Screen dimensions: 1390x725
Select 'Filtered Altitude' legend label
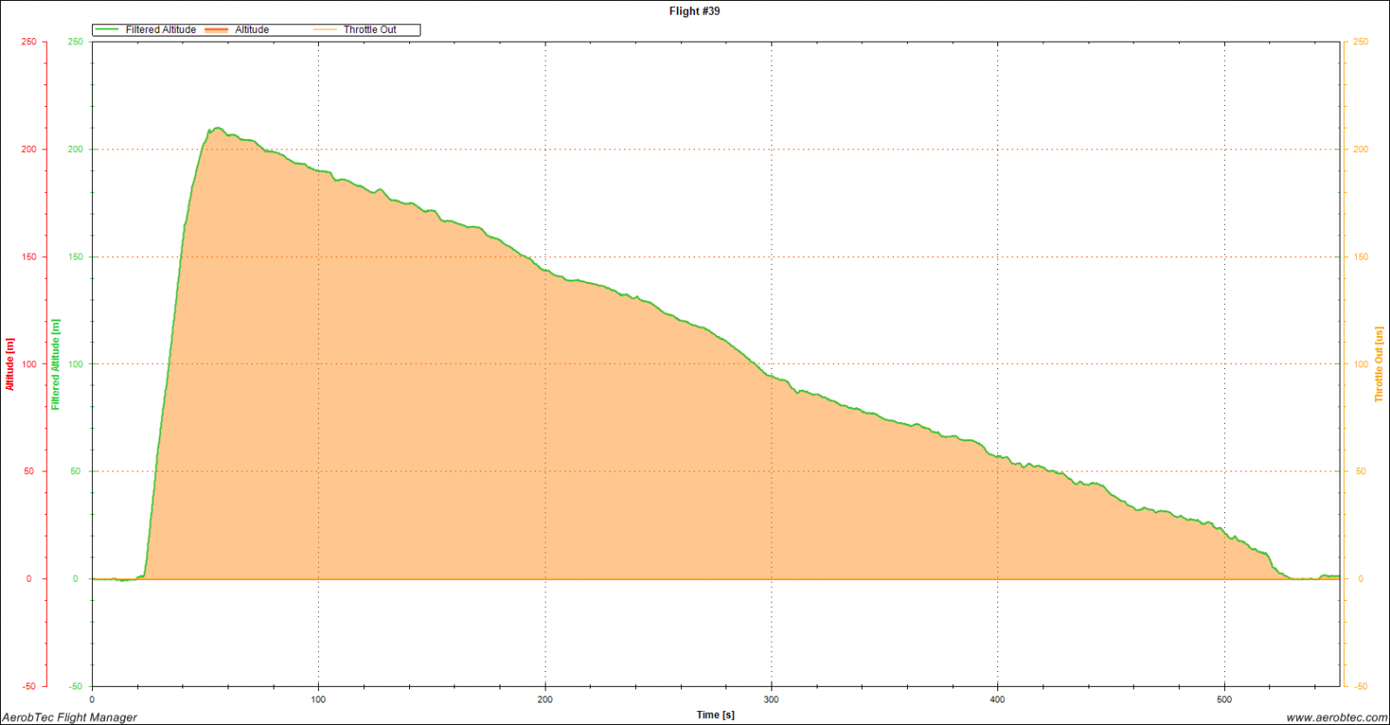pyautogui.click(x=161, y=30)
